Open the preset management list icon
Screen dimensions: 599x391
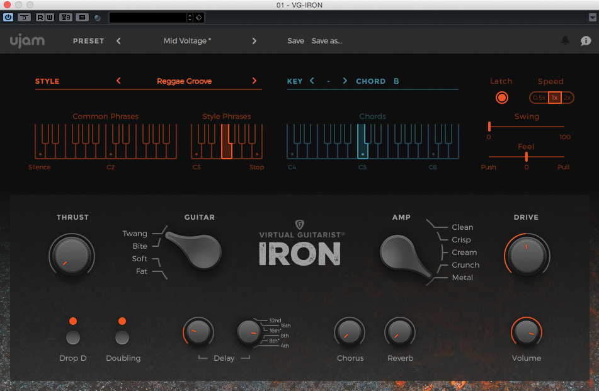(x=82, y=18)
